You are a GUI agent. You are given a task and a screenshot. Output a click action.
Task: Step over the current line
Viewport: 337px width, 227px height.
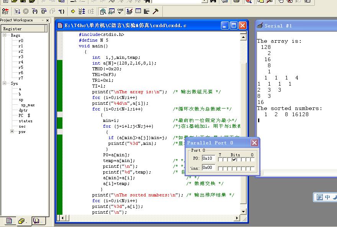(x=44, y=11)
